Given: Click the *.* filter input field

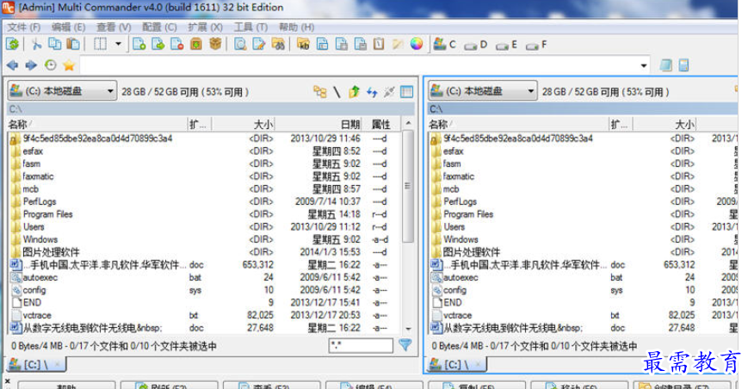Looking at the screenshot, I should tap(361, 346).
